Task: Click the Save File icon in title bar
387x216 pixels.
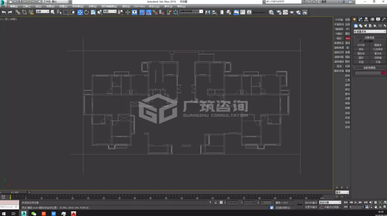Action: [x=20, y=2]
